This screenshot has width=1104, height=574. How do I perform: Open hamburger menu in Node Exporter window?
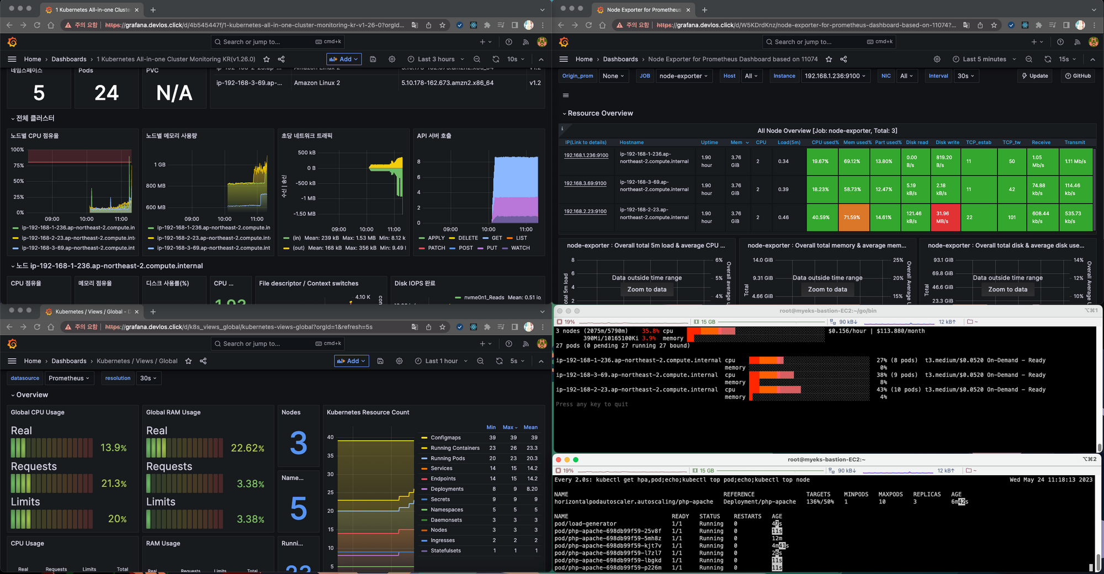[x=564, y=59]
